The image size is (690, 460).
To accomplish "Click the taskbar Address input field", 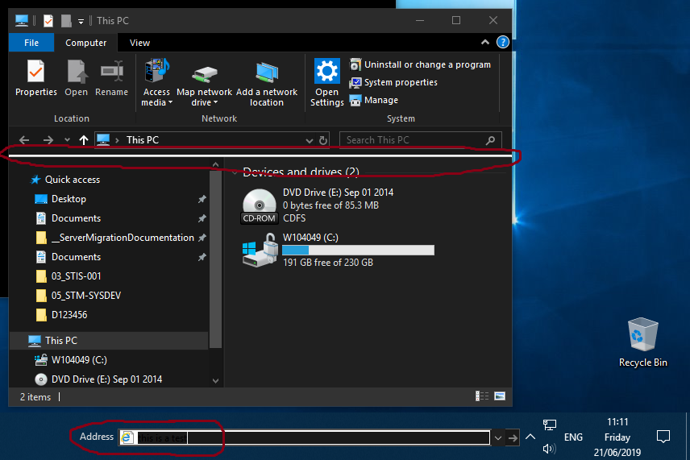I will 305,437.
